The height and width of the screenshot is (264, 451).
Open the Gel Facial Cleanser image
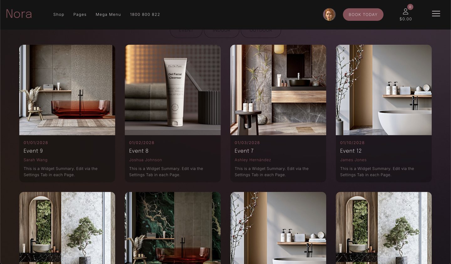click(x=173, y=90)
